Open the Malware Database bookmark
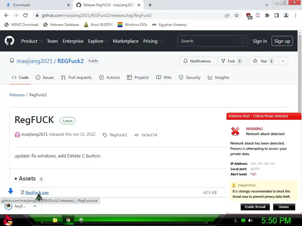 pos(61,25)
